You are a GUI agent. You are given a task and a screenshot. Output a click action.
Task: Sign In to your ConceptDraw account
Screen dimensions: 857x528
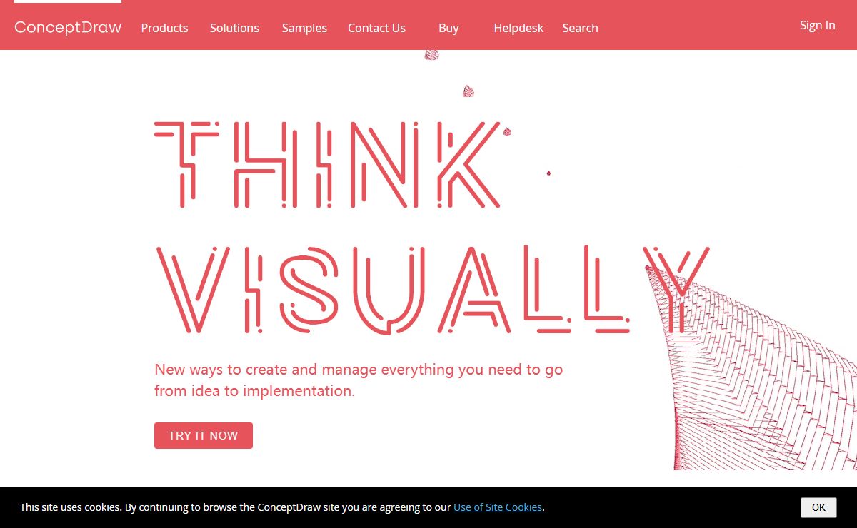pyautogui.click(x=817, y=25)
